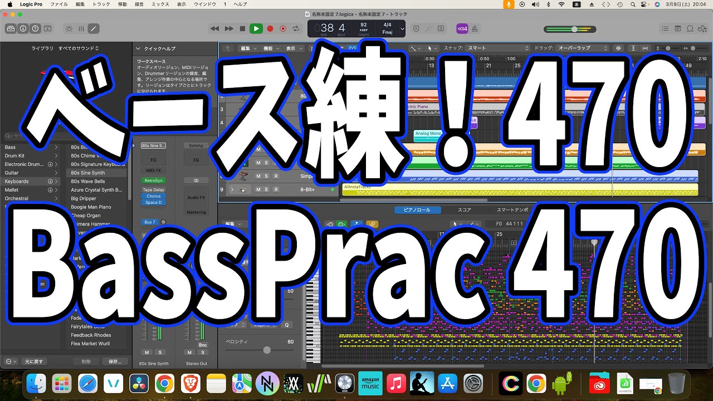Open the Loop Browser icon
The width and height of the screenshot is (713, 401).
tap(690, 28)
